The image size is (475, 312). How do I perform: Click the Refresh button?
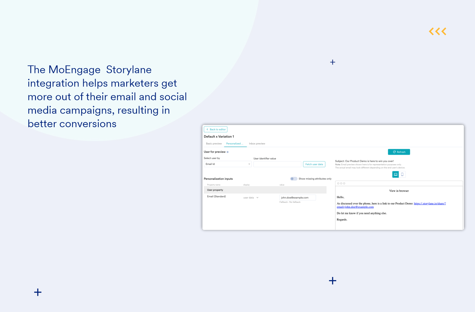[x=399, y=152]
